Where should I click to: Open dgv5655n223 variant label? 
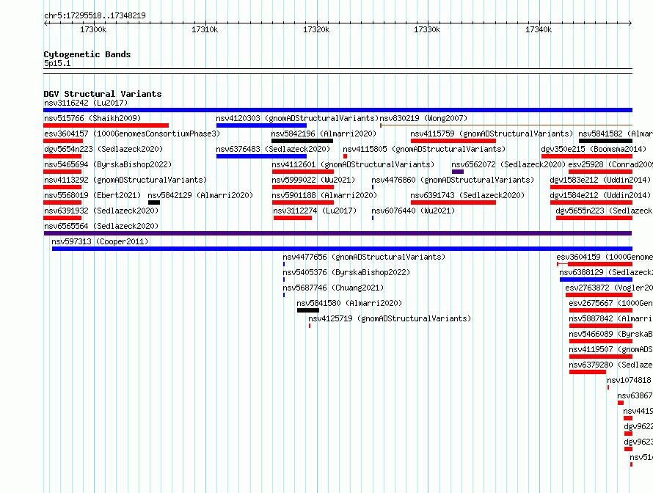coord(605,211)
